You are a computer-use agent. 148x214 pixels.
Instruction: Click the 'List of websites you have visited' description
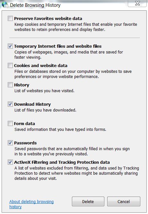pyautogui.click(x=44, y=91)
